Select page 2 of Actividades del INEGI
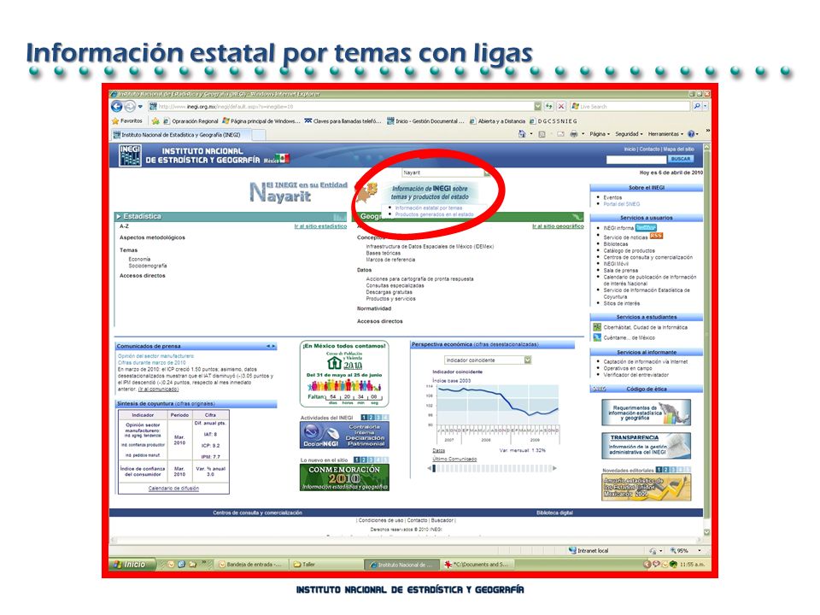The image size is (820, 615). (371, 417)
